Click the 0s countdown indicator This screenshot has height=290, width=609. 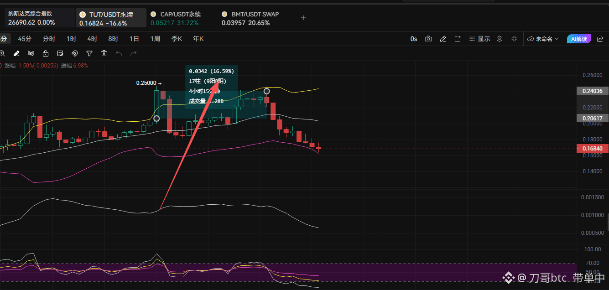tap(414, 39)
